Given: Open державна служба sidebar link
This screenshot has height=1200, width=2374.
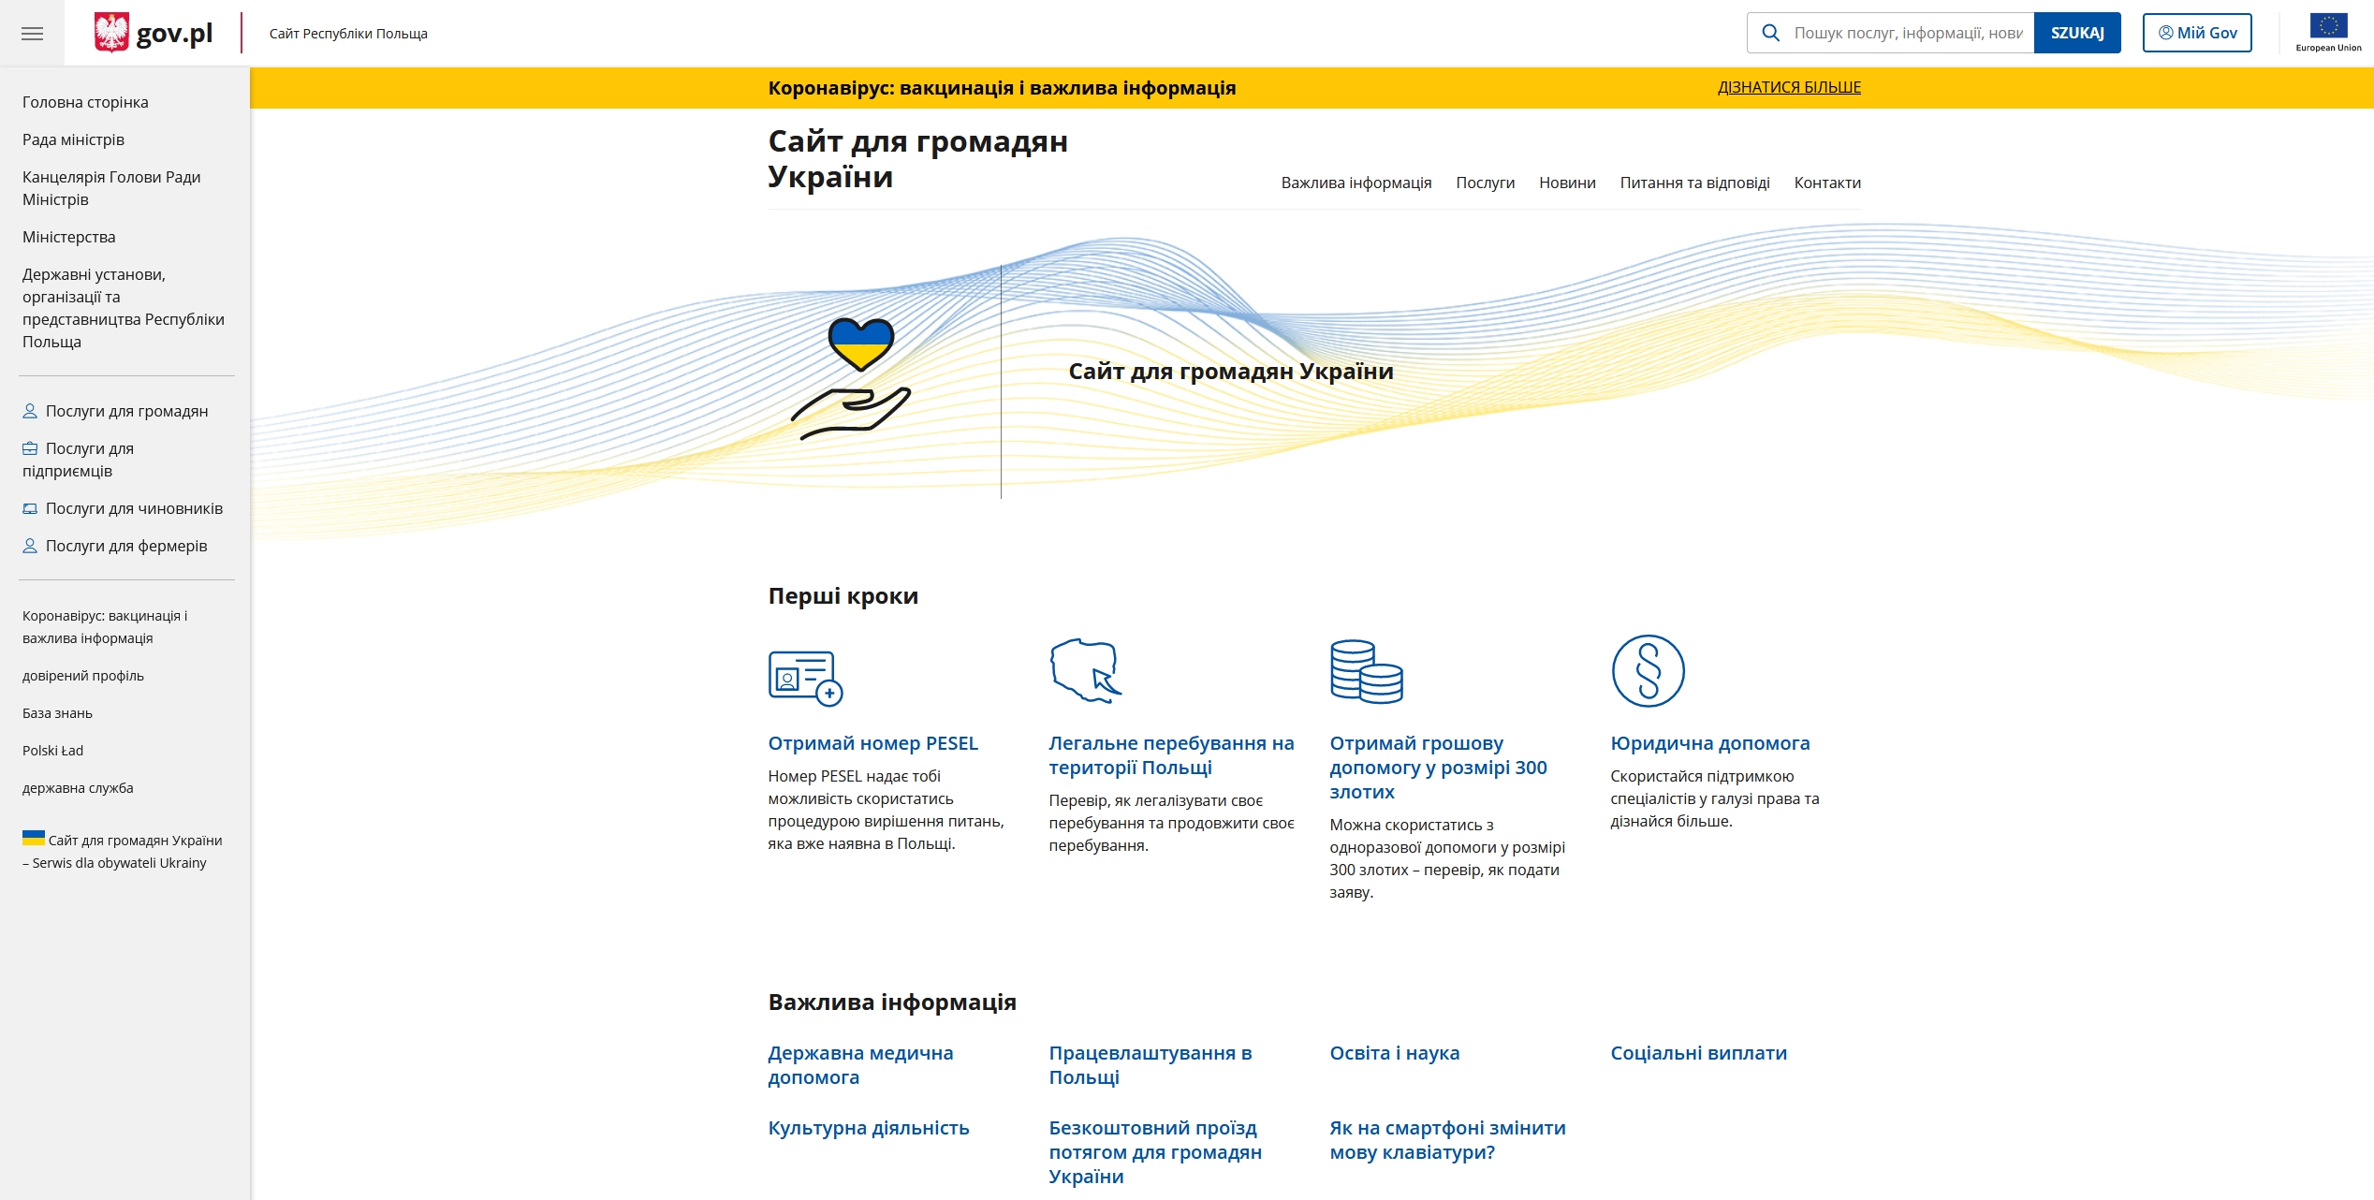Looking at the screenshot, I should click(78, 788).
